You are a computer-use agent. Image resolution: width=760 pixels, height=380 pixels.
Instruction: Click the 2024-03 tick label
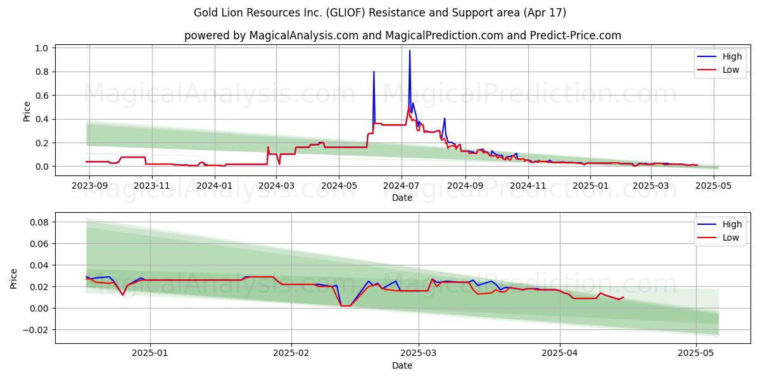pyautogui.click(x=275, y=186)
